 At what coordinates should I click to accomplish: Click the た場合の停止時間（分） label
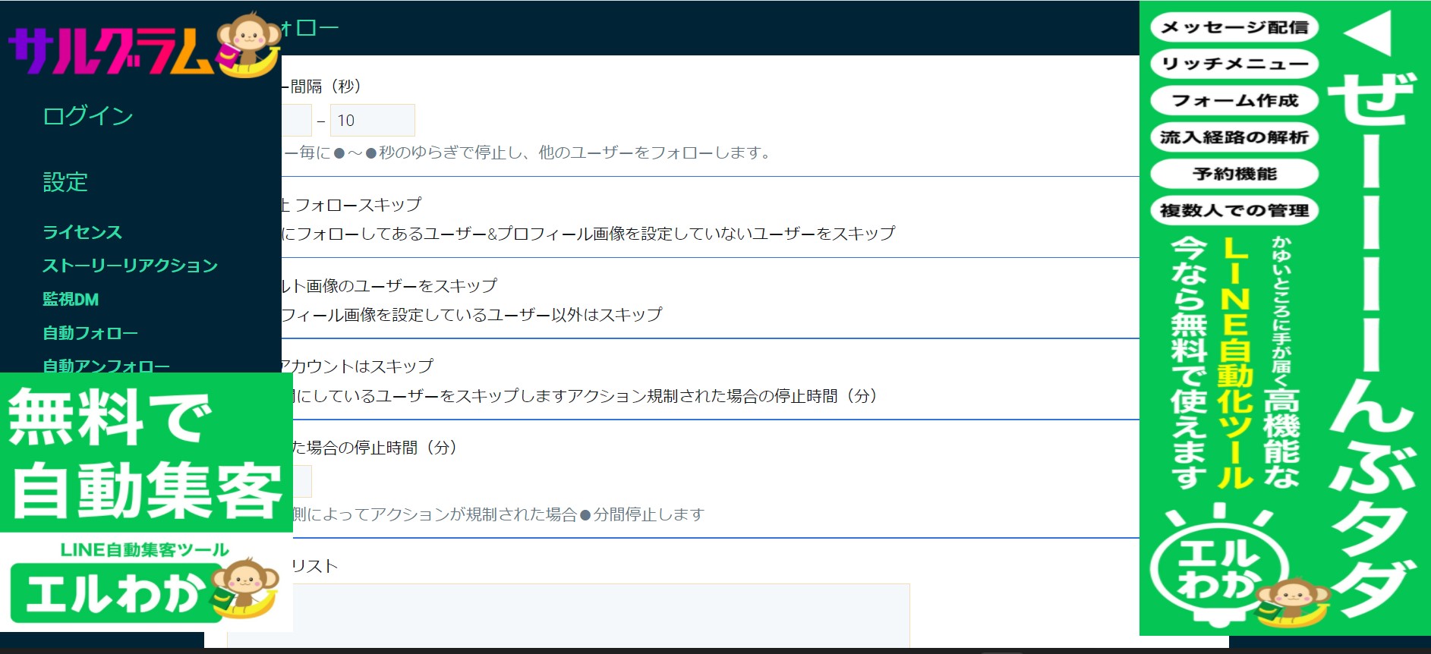pyautogui.click(x=374, y=448)
